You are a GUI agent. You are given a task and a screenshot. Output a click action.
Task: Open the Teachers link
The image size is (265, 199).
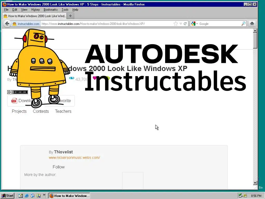[x=63, y=111]
